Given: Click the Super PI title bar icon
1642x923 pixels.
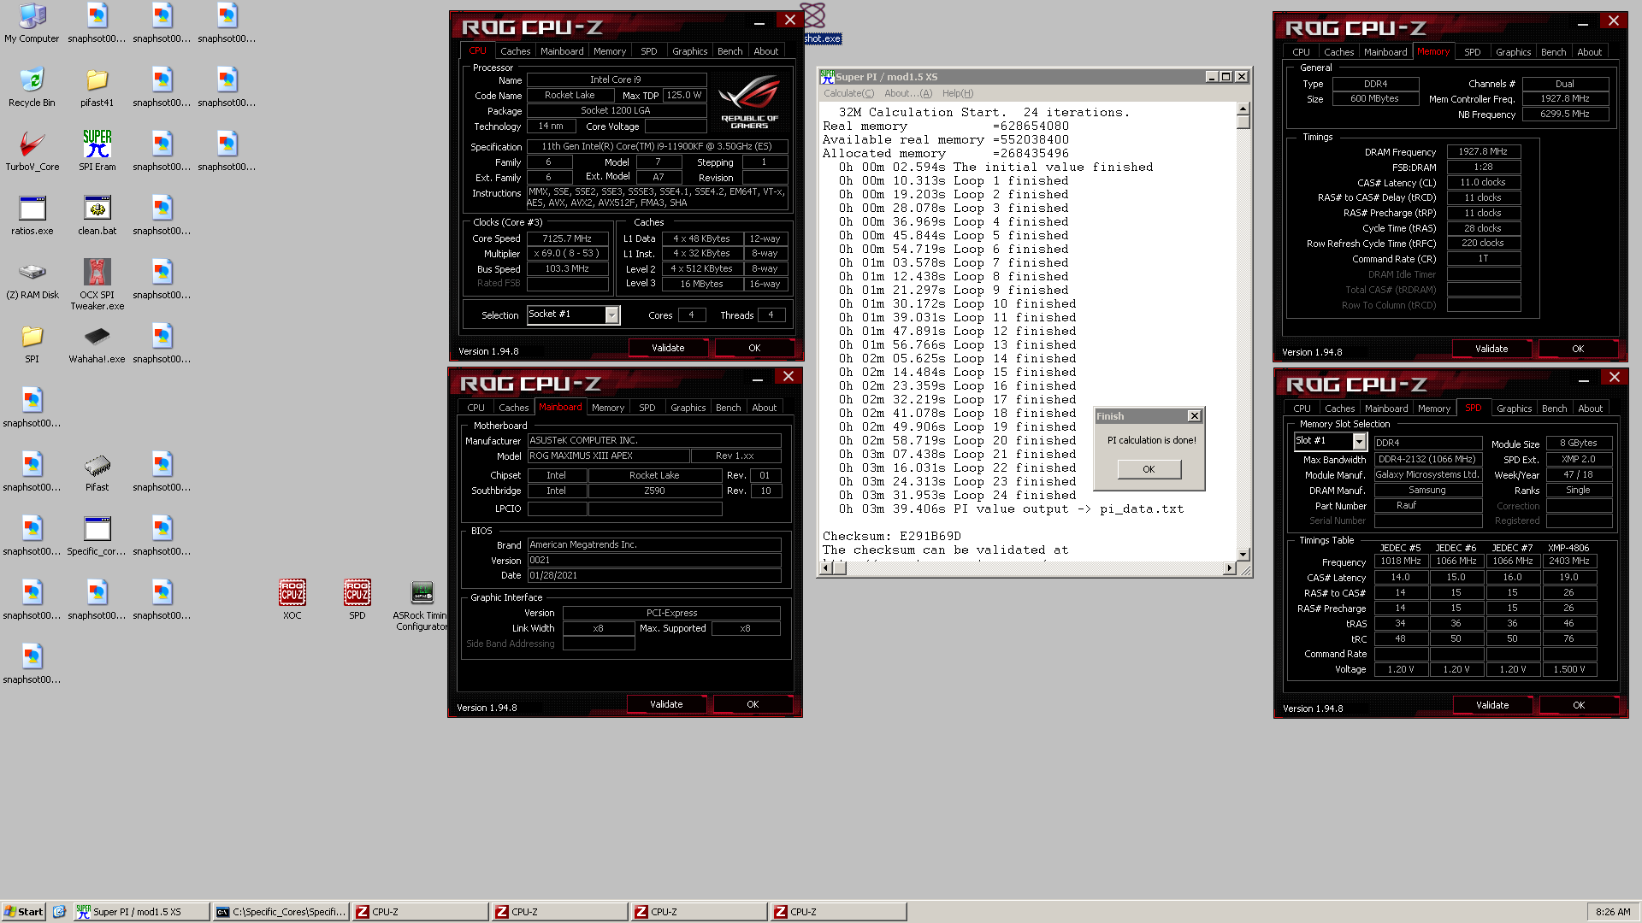Looking at the screenshot, I should click(x=827, y=76).
